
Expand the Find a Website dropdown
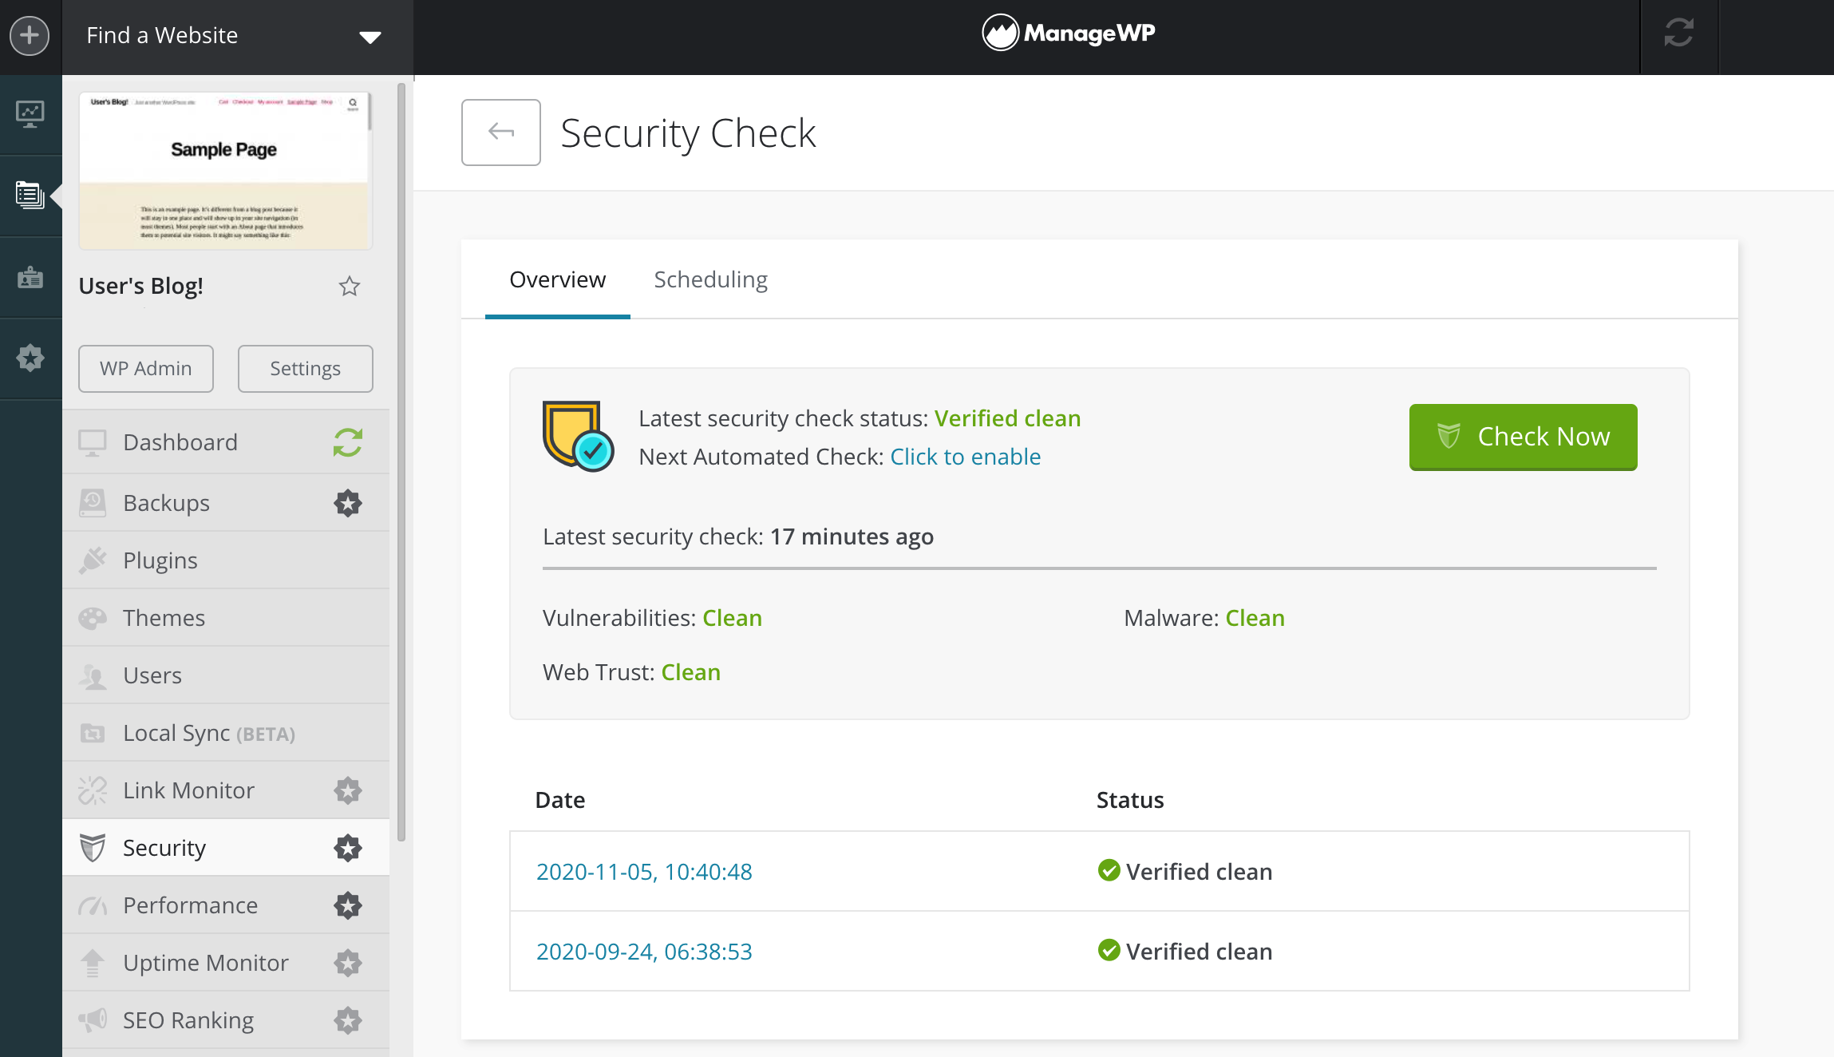(x=370, y=37)
